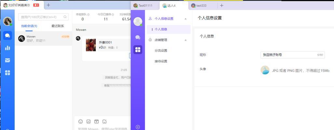Open the chat bubble icon in the purple sidebar
This screenshot has width=334, height=130.
pyautogui.click(x=138, y=37)
